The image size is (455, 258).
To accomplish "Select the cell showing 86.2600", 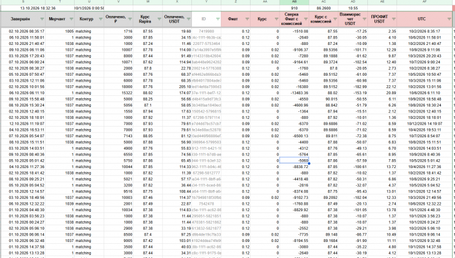I will (323, 8).
